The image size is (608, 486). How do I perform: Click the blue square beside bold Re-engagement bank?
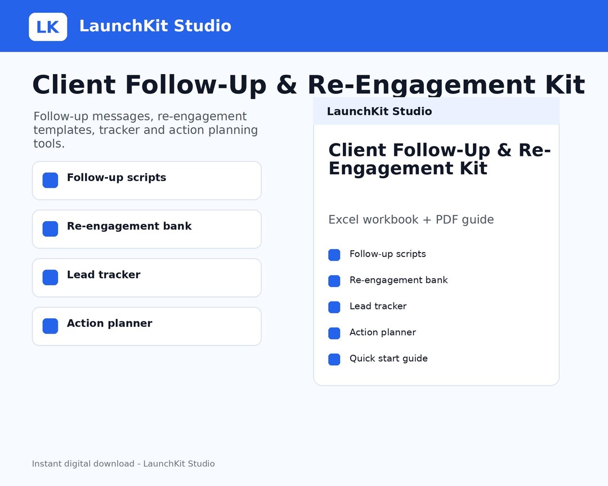click(x=51, y=229)
